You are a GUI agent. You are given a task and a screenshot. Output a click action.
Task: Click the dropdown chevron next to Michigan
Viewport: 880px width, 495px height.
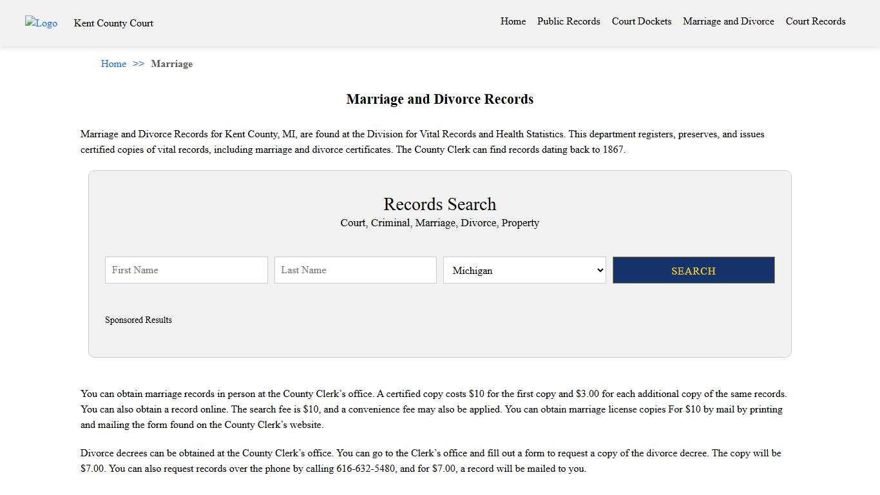point(599,270)
